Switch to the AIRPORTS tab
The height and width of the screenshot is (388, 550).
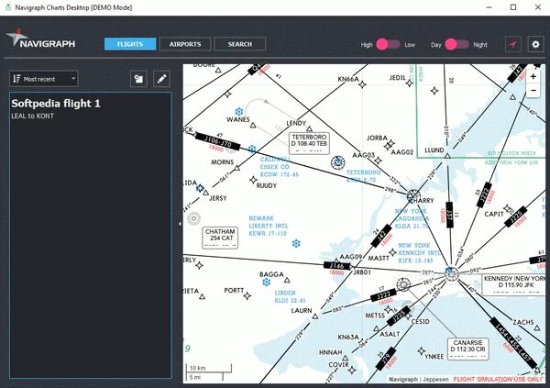pyautogui.click(x=185, y=44)
